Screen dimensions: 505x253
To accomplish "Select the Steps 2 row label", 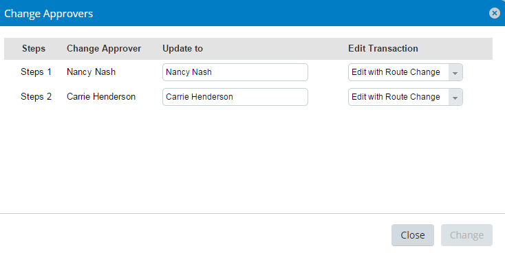I will pyautogui.click(x=36, y=96).
